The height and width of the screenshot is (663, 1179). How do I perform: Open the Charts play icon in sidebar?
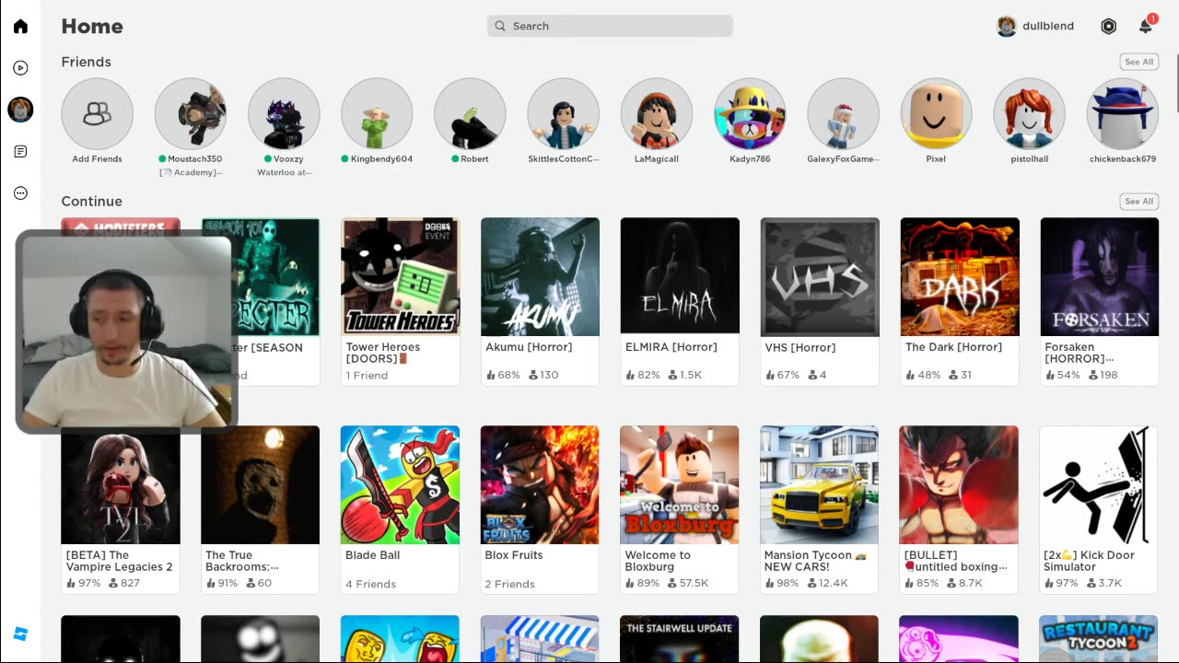tap(20, 67)
